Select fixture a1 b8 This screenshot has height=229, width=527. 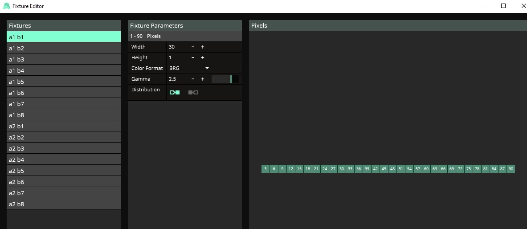coord(64,114)
